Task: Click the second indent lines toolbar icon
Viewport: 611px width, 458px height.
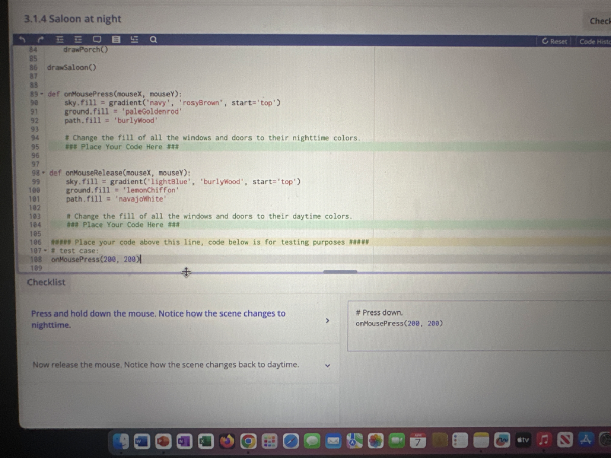Action: pyautogui.click(x=78, y=40)
